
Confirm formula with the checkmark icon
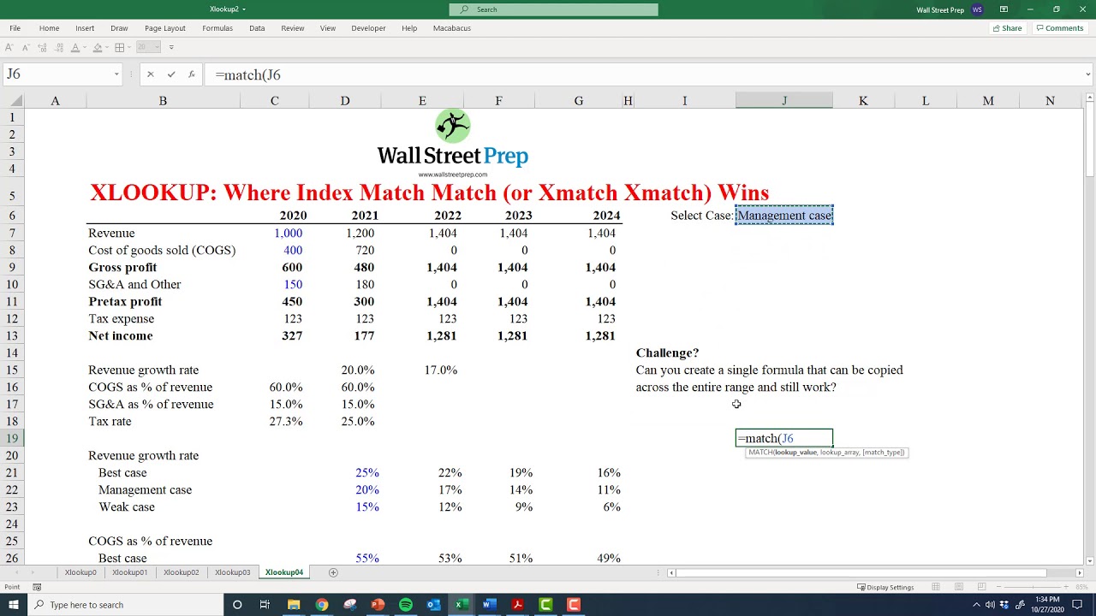(171, 74)
